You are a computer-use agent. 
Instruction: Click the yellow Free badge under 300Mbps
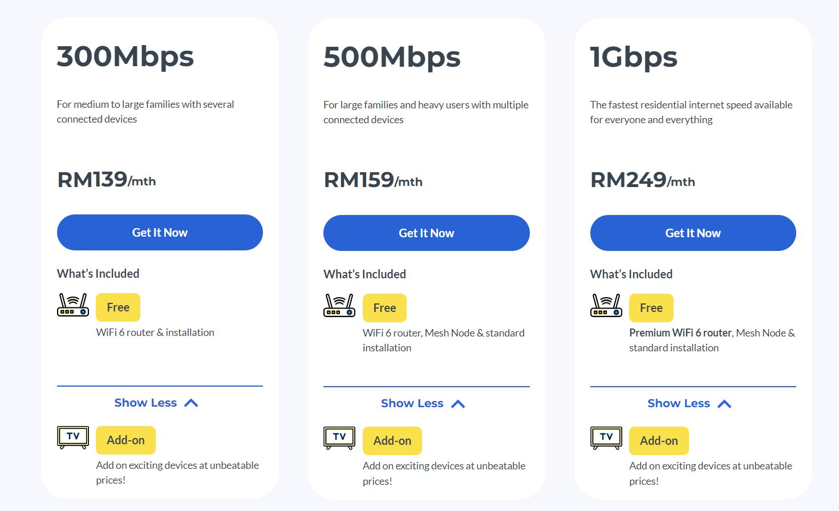[x=117, y=307]
